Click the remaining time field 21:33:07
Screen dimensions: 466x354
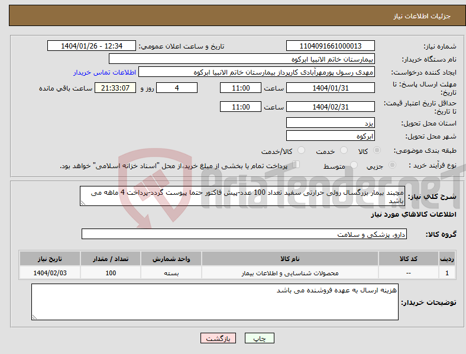point(115,88)
